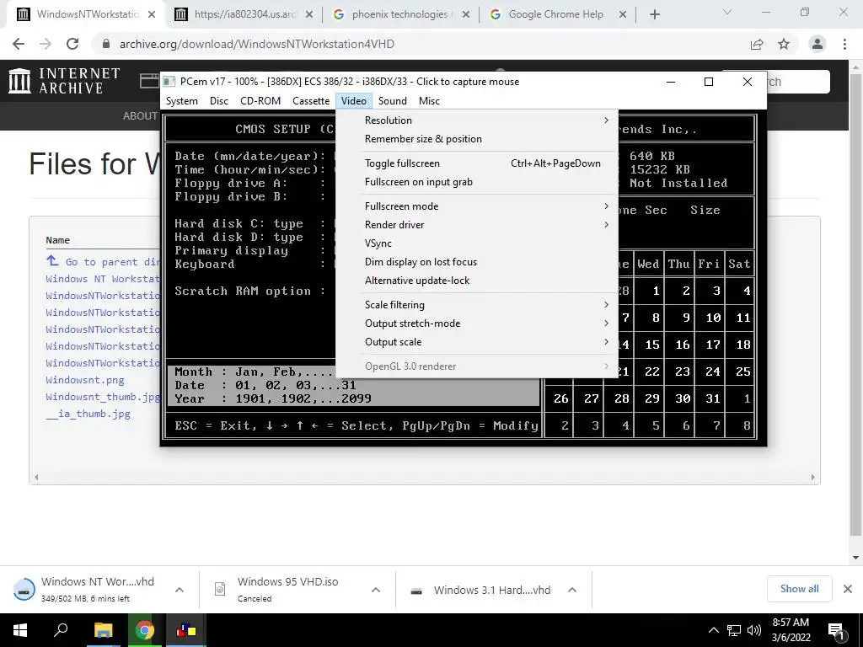The height and width of the screenshot is (647, 863).
Task: Click calendar cell 15 in CMOS setup
Action: point(649,345)
